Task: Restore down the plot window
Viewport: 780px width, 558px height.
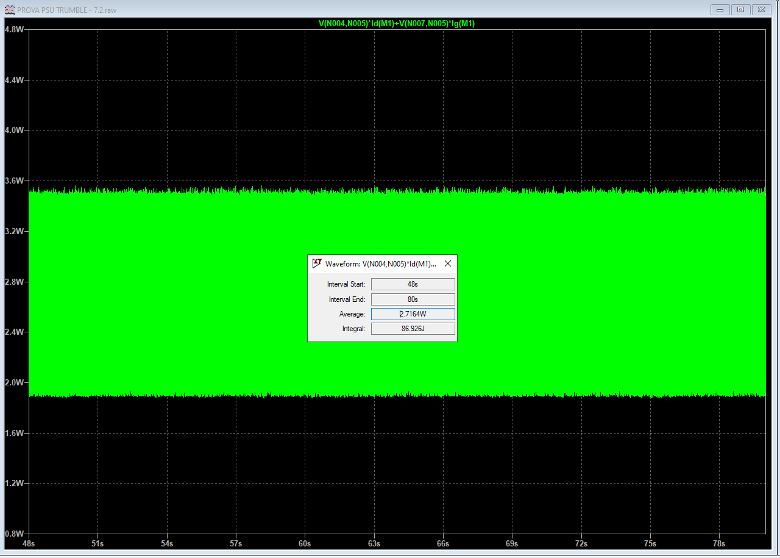Action: coord(741,10)
